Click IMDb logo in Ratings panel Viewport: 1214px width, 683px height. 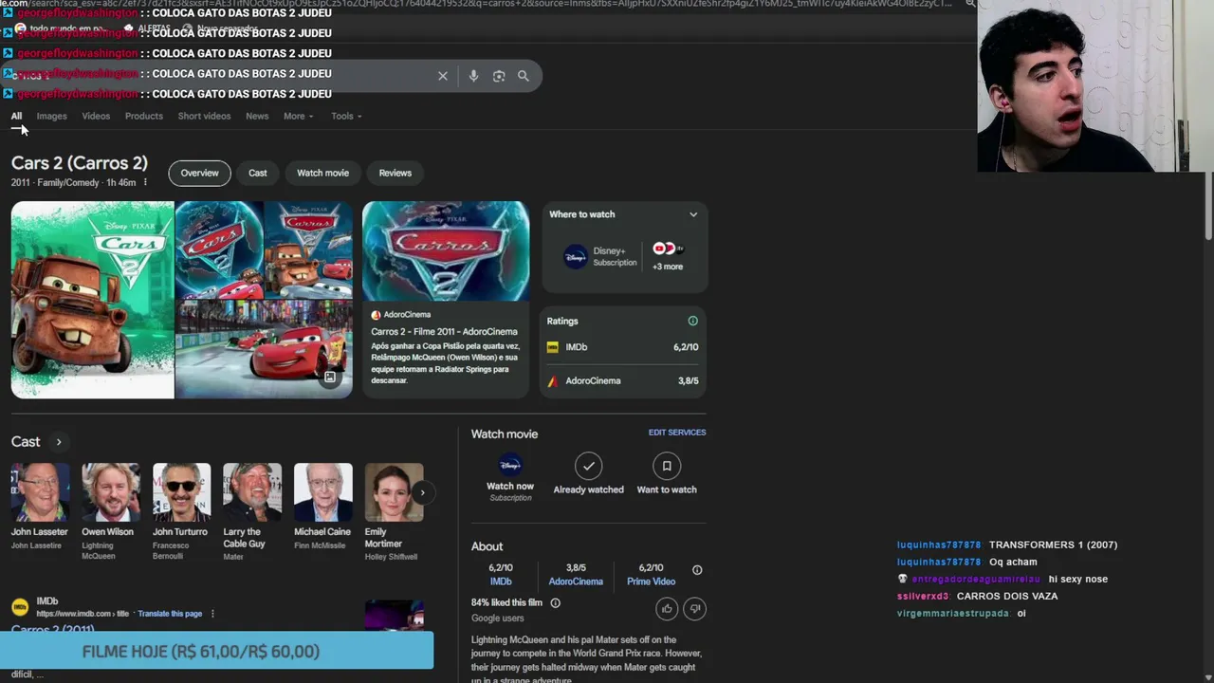click(x=553, y=347)
